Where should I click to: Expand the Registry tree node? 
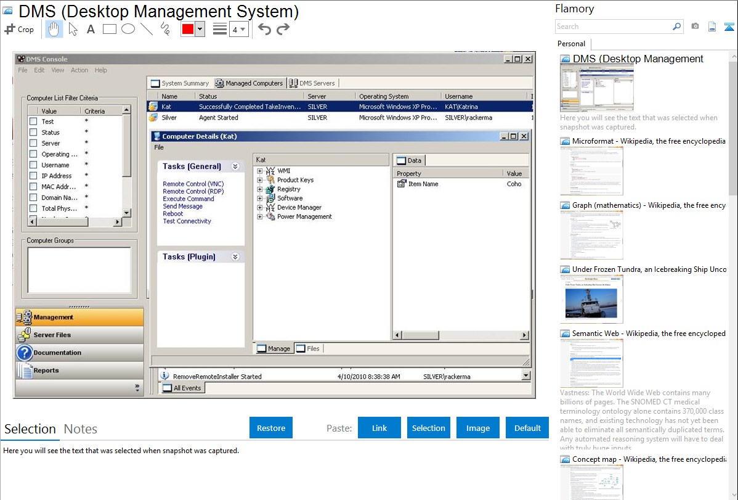tap(260, 189)
